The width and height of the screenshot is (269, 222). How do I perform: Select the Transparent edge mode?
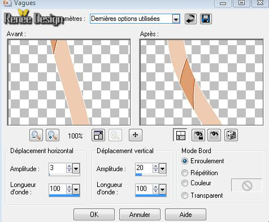click(185, 195)
